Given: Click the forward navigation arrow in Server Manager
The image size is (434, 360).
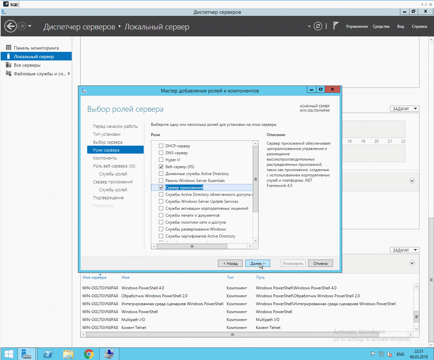Looking at the screenshot, I should pyautogui.click(x=22, y=26).
